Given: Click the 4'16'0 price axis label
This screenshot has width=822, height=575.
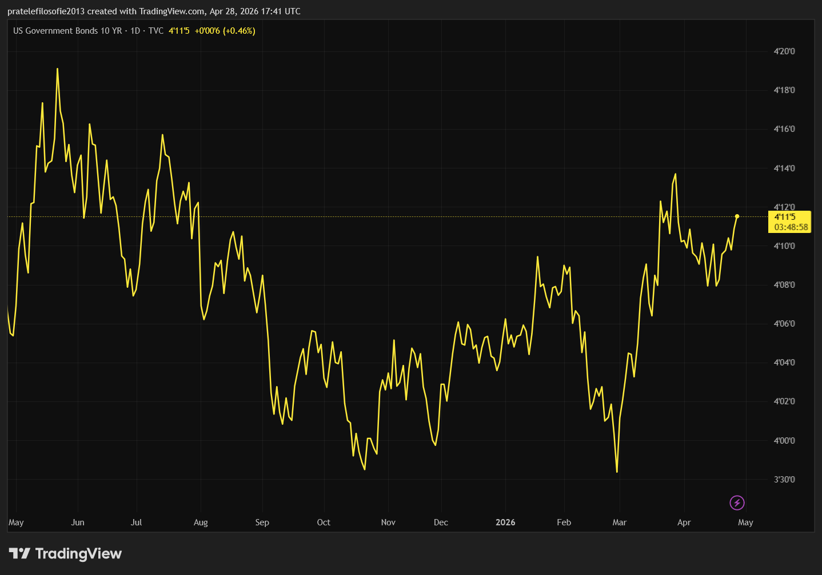Looking at the screenshot, I should (x=784, y=129).
